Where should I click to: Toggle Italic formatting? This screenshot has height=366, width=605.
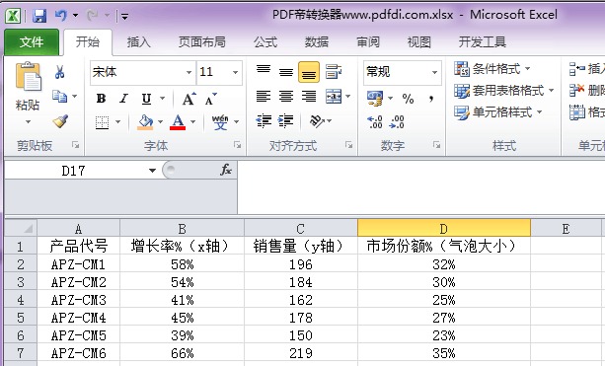(123, 99)
